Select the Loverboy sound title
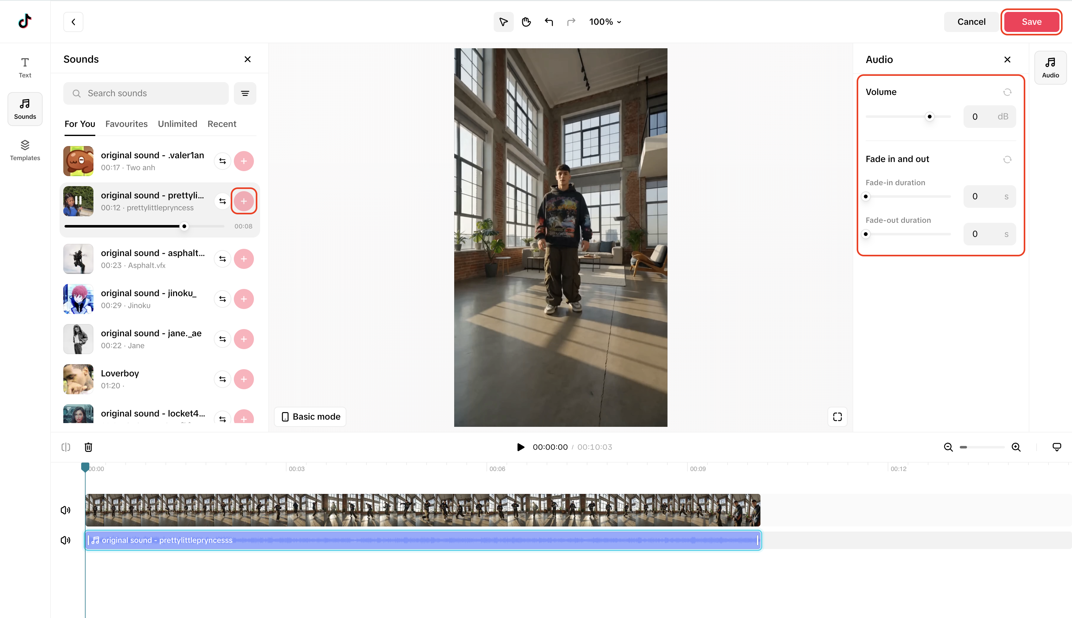 [x=120, y=374]
